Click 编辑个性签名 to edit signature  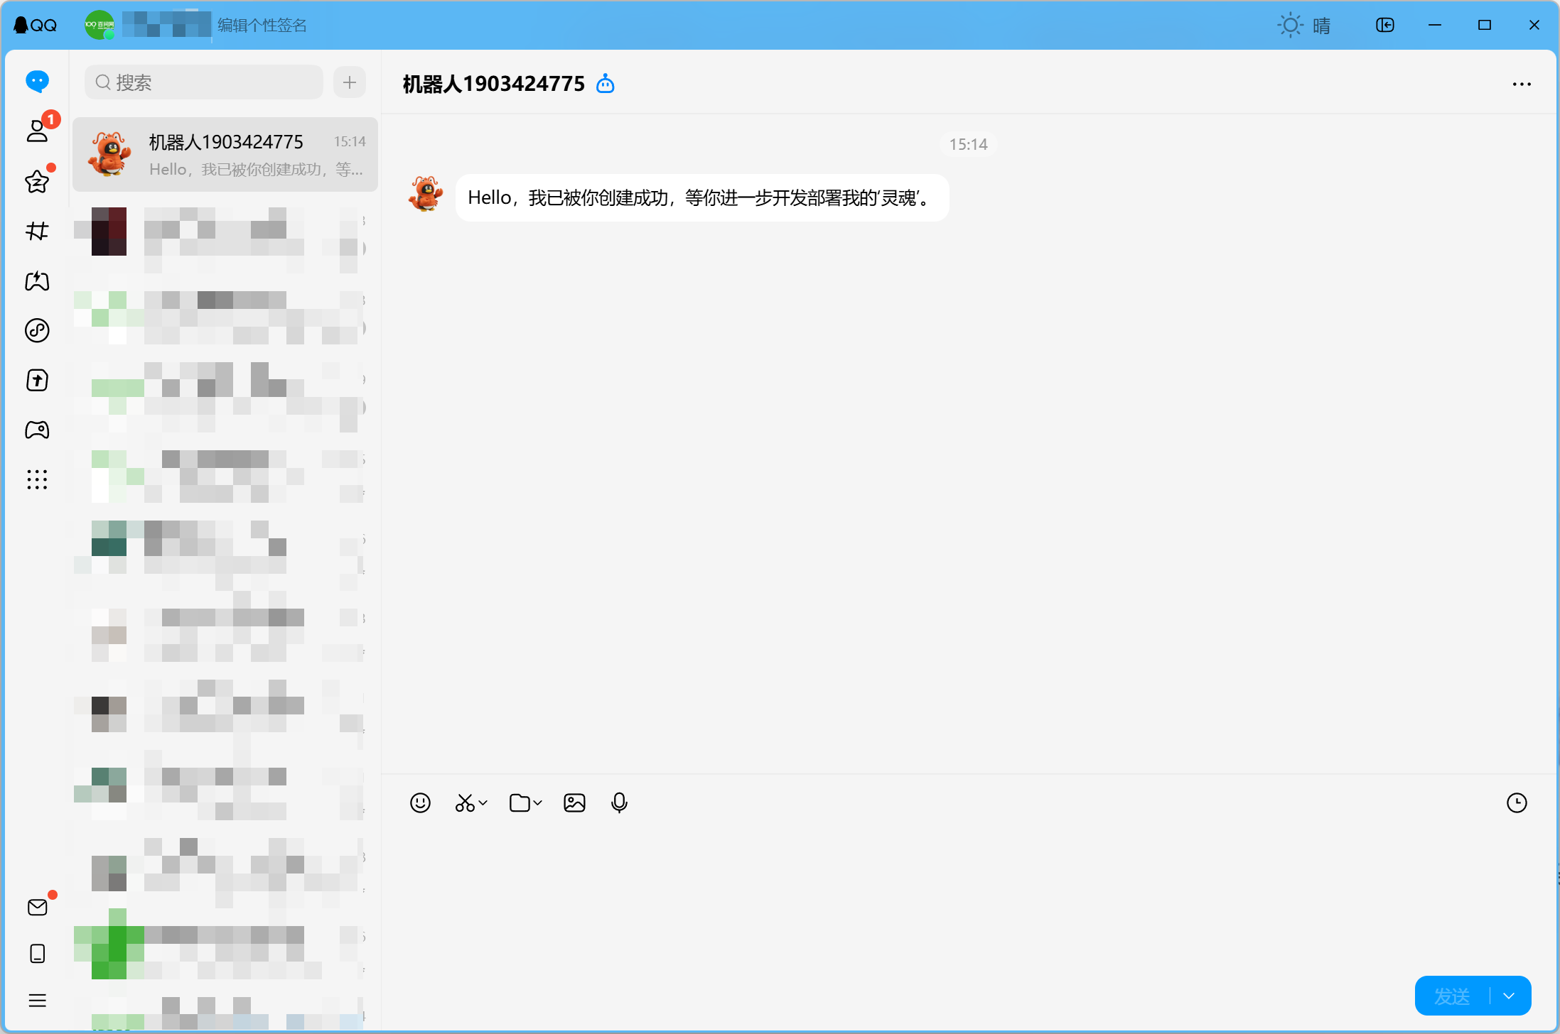pyautogui.click(x=262, y=26)
